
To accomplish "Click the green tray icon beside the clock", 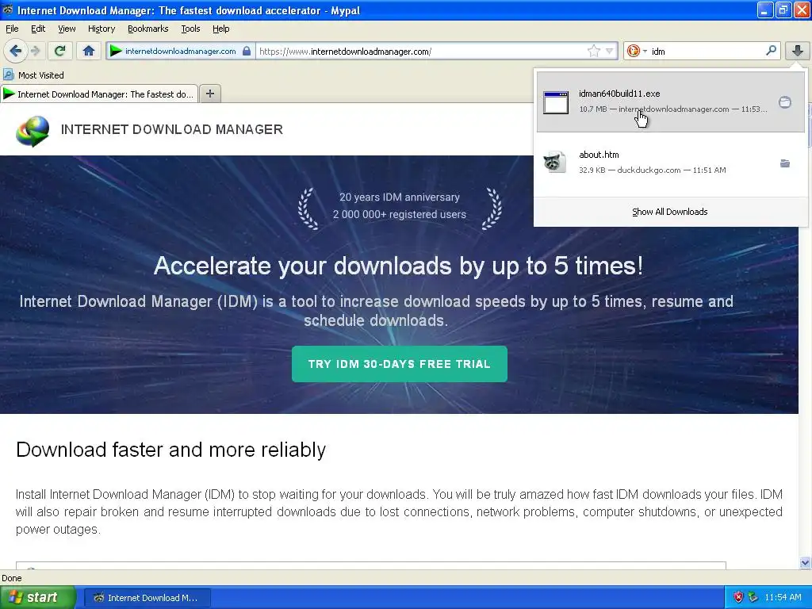I will click(753, 597).
